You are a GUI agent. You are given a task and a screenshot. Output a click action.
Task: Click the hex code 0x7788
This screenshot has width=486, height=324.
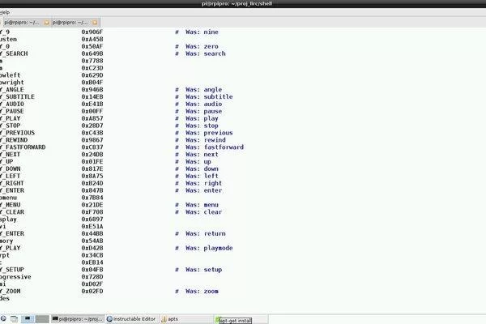92,61
